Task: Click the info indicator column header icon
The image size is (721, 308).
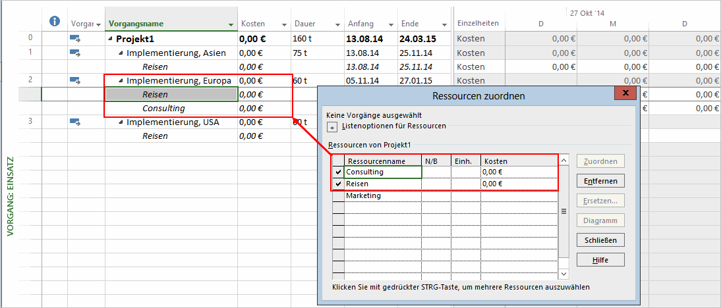Action: [55, 22]
